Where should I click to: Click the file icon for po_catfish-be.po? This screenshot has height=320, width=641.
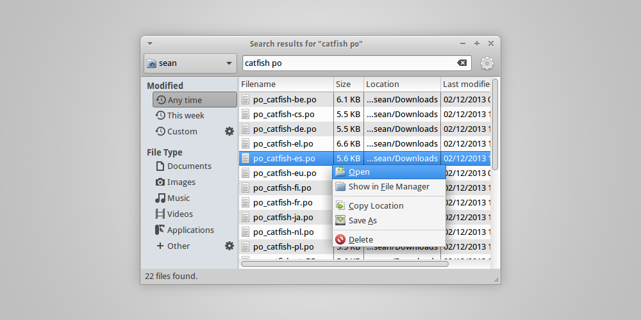(246, 99)
